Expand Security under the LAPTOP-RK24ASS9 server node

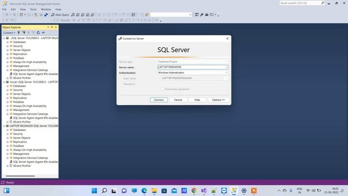(x=8, y=134)
